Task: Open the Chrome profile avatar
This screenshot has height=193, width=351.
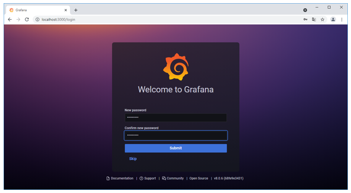Action: pyautogui.click(x=333, y=20)
